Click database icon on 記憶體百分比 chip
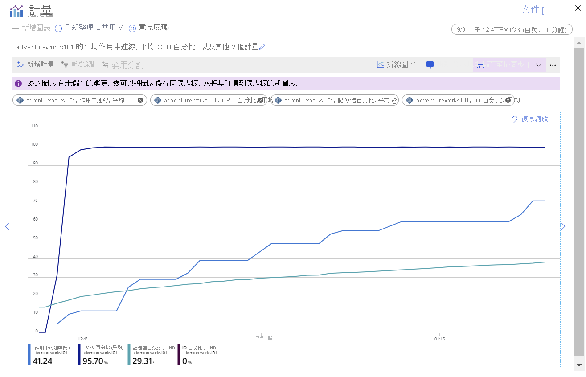This screenshot has height=377, width=586. 278,100
